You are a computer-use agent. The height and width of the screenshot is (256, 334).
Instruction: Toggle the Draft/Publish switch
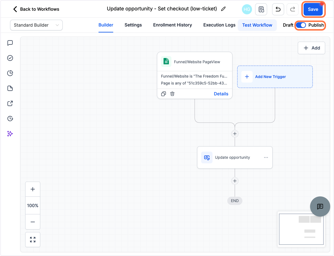tap(301, 25)
